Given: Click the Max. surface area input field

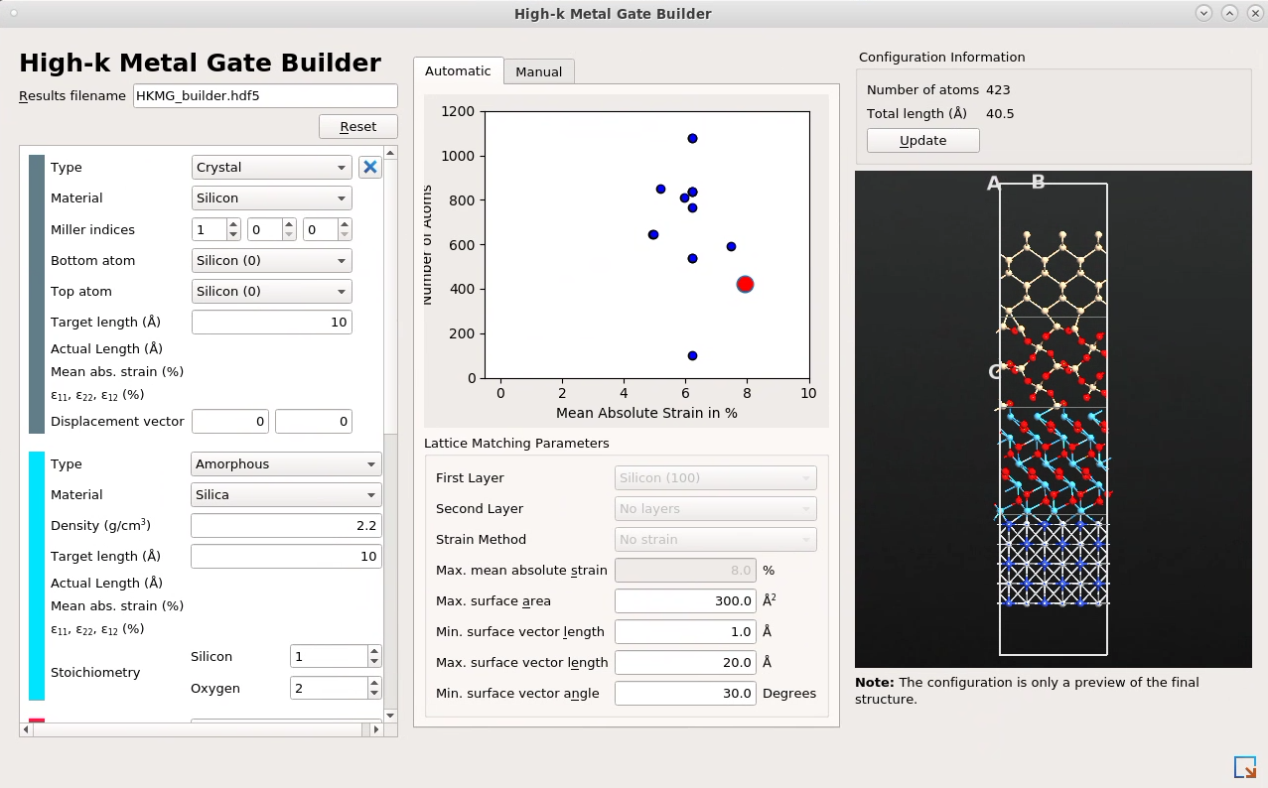Looking at the screenshot, I should click(x=685, y=600).
